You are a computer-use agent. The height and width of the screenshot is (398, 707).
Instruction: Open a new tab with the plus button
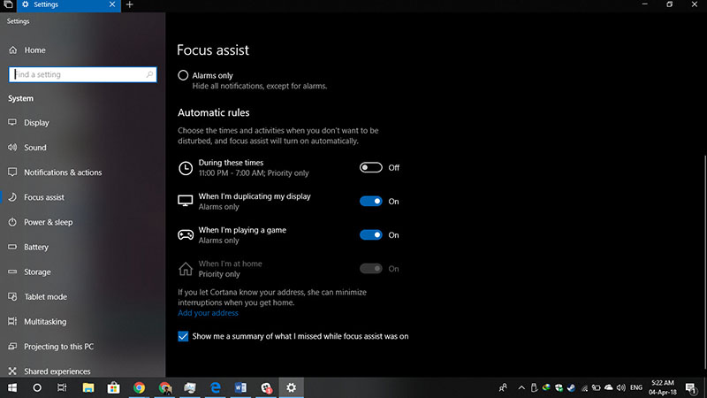[130, 4]
